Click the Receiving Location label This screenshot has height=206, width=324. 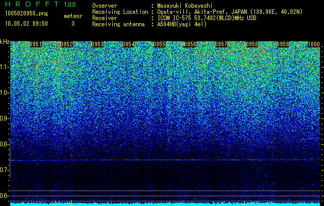(x=120, y=12)
